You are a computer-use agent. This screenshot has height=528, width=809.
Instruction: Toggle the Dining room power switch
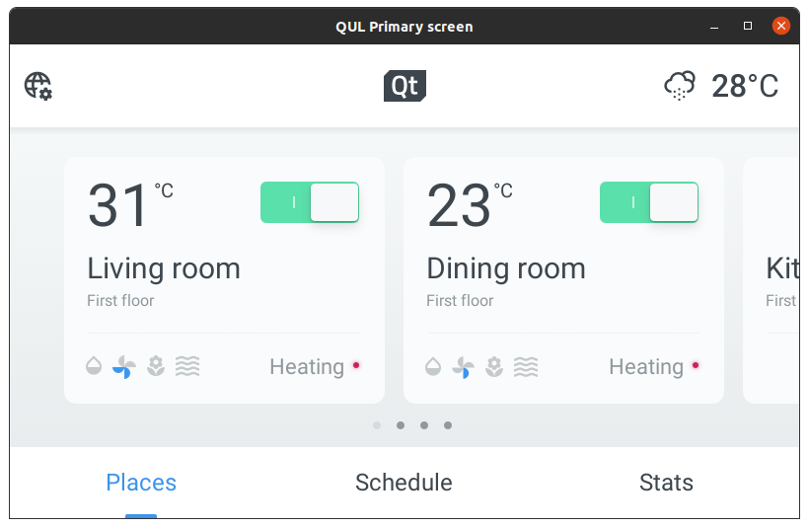pyautogui.click(x=649, y=202)
